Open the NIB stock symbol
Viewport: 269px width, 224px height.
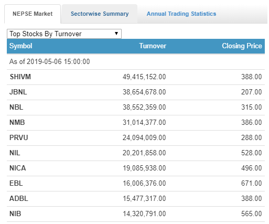coord(15,214)
